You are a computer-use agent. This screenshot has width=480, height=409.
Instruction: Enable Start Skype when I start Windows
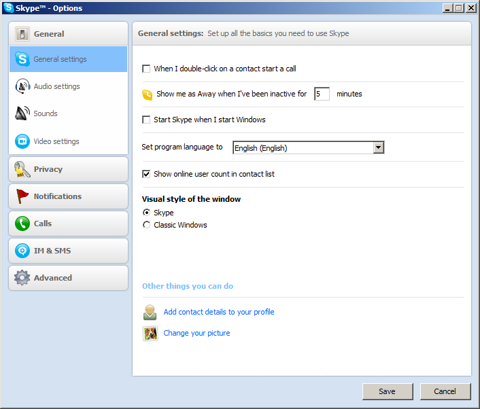coord(146,120)
